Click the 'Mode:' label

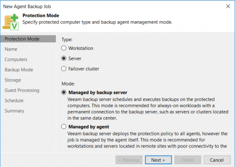pyautogui.click(x=68, y=83)
